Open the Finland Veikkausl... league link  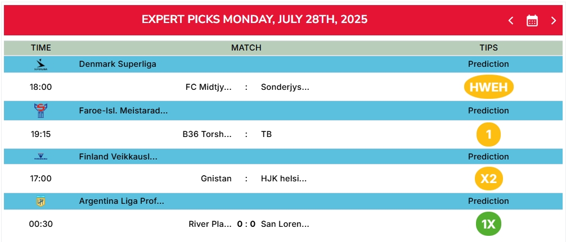click(x=118, y=157)
